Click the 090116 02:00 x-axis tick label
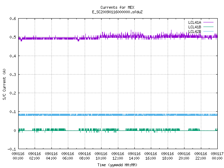The height and width of the screenshot is (168, 224). click(x=34, y=156)
